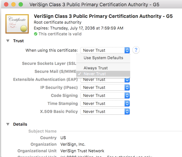Viewport: 182px width, 157px height.
Task: Click the 'This certificate is valid' text
Action: tap(60, 34)
